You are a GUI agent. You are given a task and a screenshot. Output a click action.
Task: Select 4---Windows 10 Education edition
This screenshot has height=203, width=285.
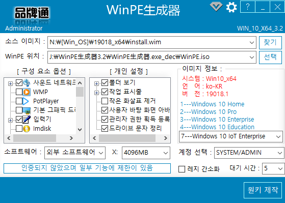coord(217,127)
